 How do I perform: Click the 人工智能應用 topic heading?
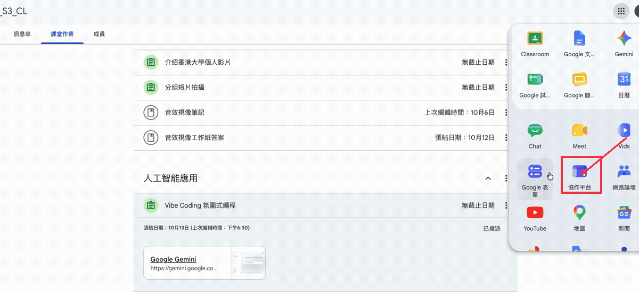tap(170, 178)
